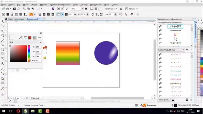Screen dimensions: 203x114
Task: Click the Reverse fill icon
Action: coord(93,14)
